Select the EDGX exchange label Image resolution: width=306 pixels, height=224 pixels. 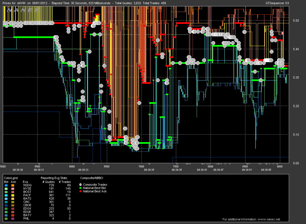click(27, 208)
